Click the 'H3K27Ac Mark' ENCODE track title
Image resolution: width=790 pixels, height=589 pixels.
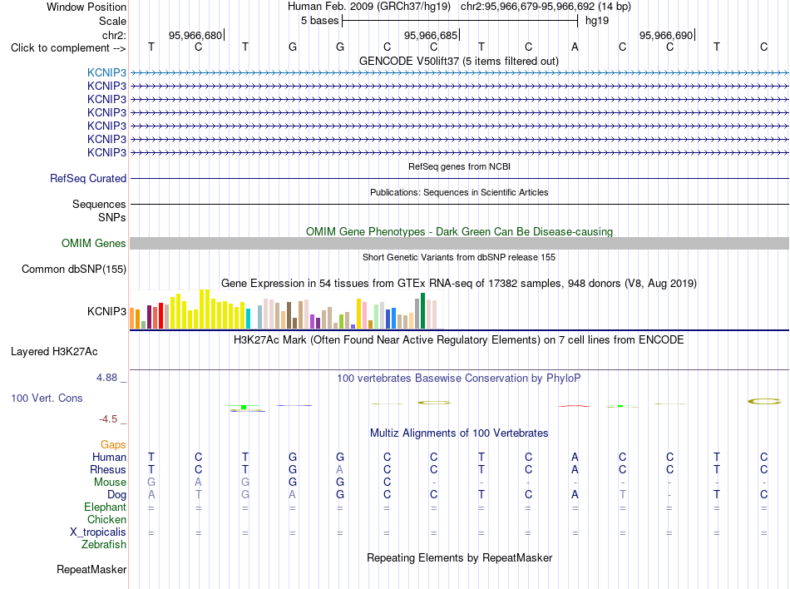coord(458,339)
